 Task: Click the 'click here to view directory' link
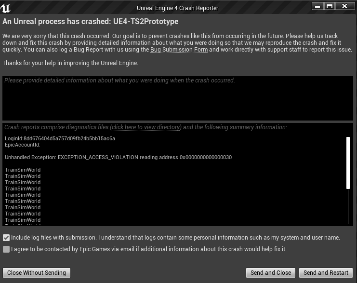(x=146, y=127)
